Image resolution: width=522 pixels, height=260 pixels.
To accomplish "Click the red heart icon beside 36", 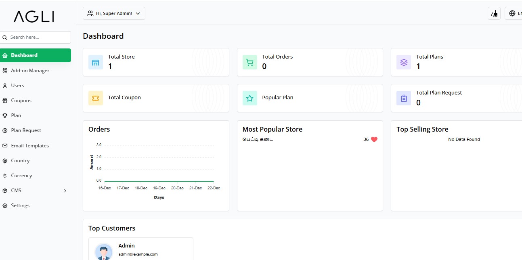I will [374, 139].
